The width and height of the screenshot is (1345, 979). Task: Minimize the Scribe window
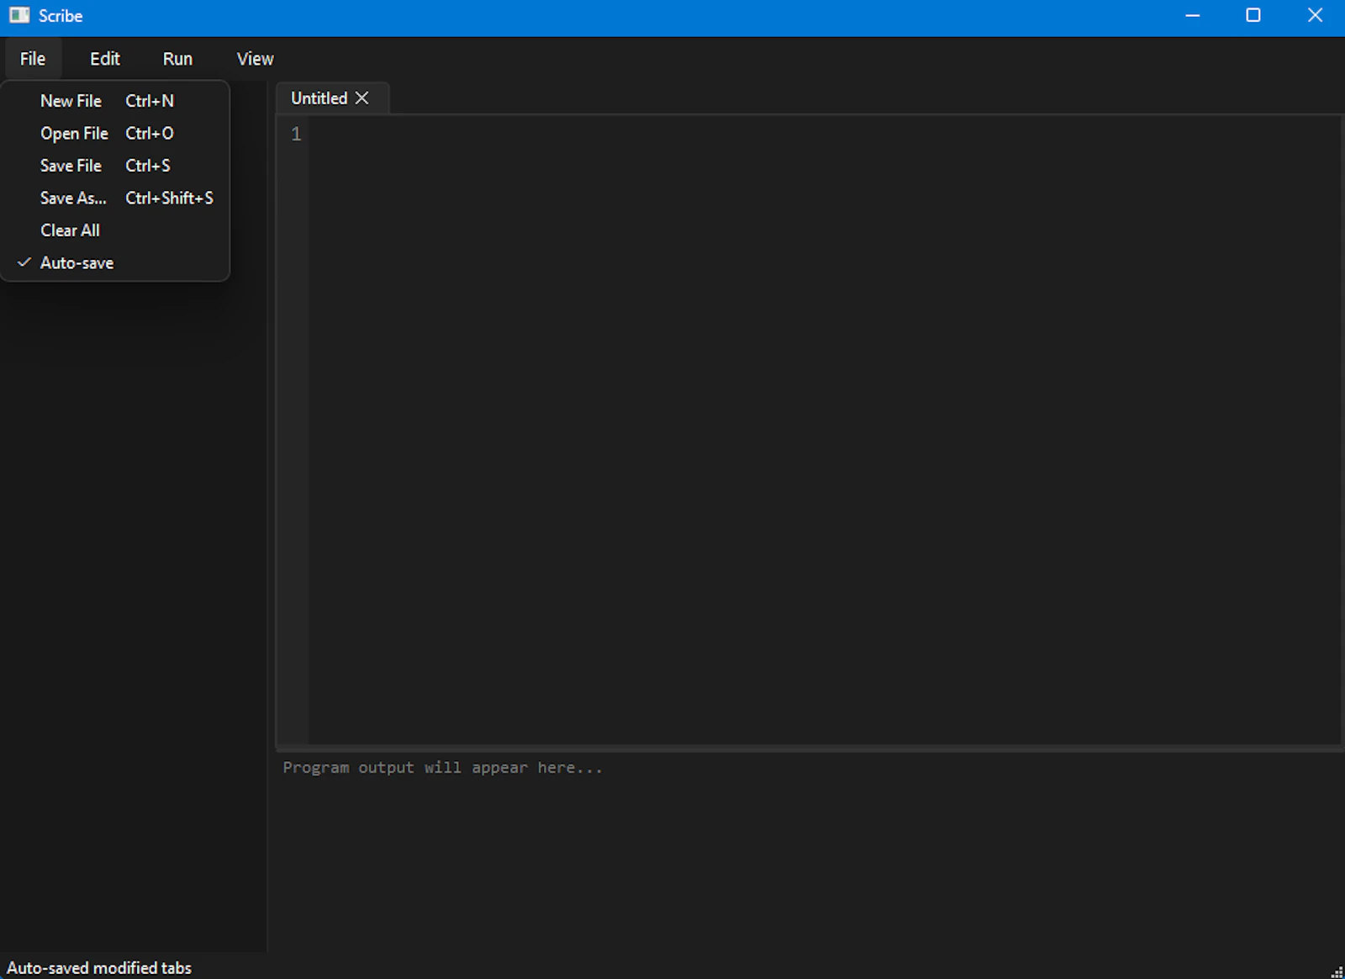pos(1192,15)
